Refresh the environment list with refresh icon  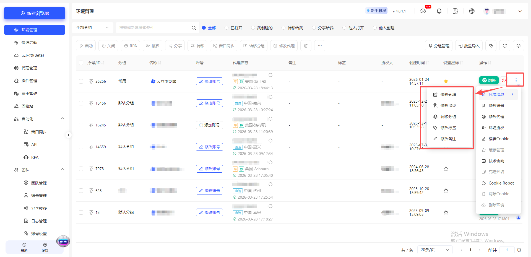pyautogui.click(x=505, y=46)
